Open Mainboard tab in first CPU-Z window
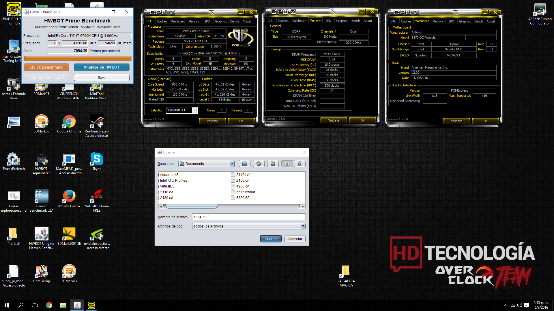 point(178,21)
